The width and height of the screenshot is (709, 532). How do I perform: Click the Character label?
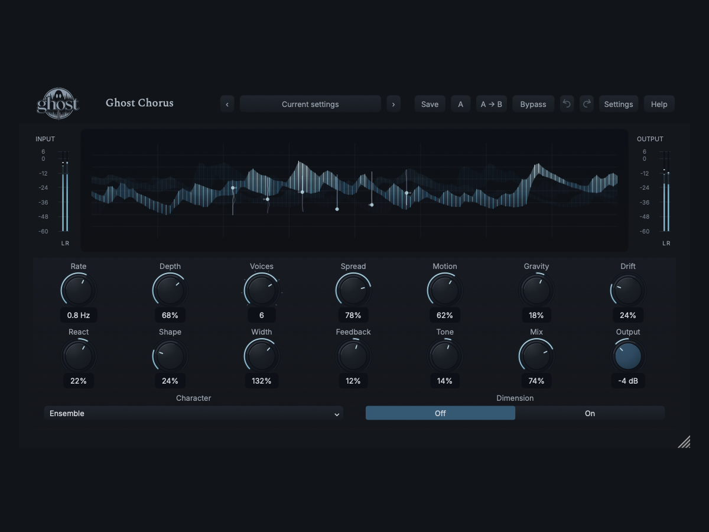pos(194,398)
